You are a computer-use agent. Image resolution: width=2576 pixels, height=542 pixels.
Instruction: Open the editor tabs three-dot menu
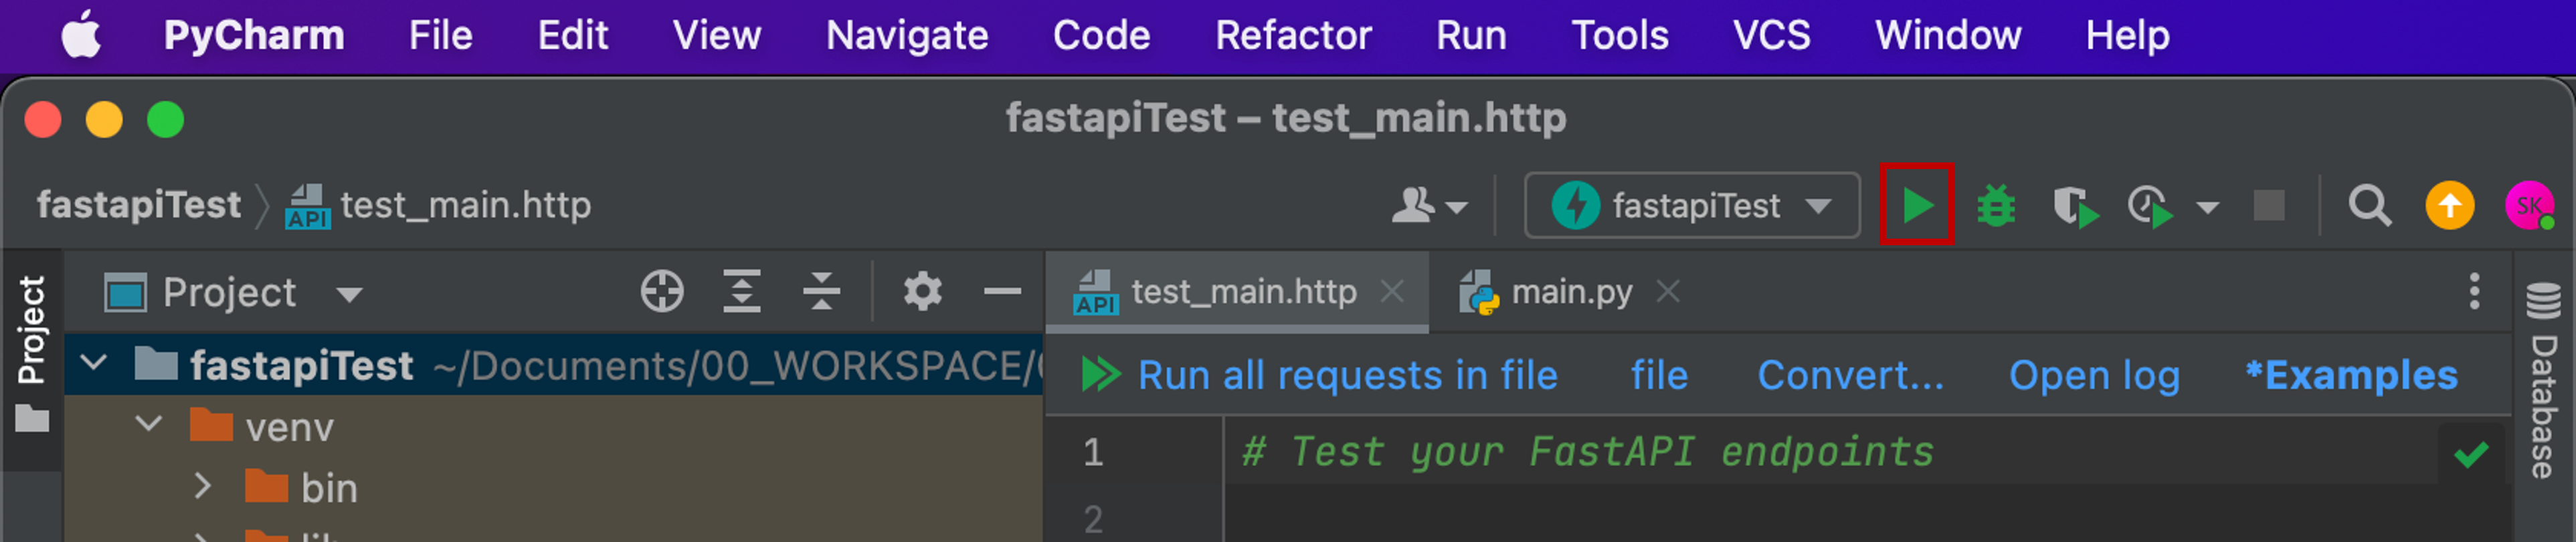click(2474, 291)
